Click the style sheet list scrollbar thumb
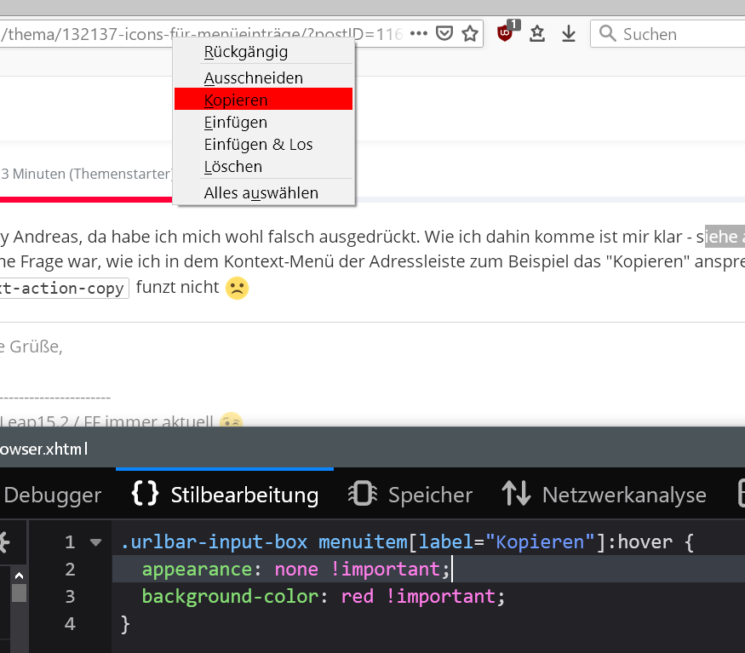This screenshot has height=653, width=745. [x=18, y=593]
